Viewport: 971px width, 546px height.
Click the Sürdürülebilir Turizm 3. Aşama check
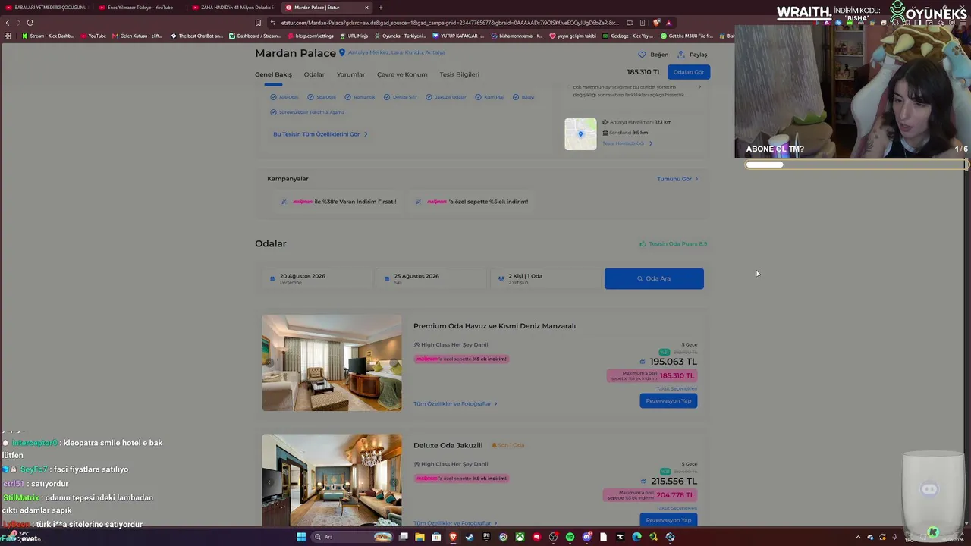click(273, 112)
